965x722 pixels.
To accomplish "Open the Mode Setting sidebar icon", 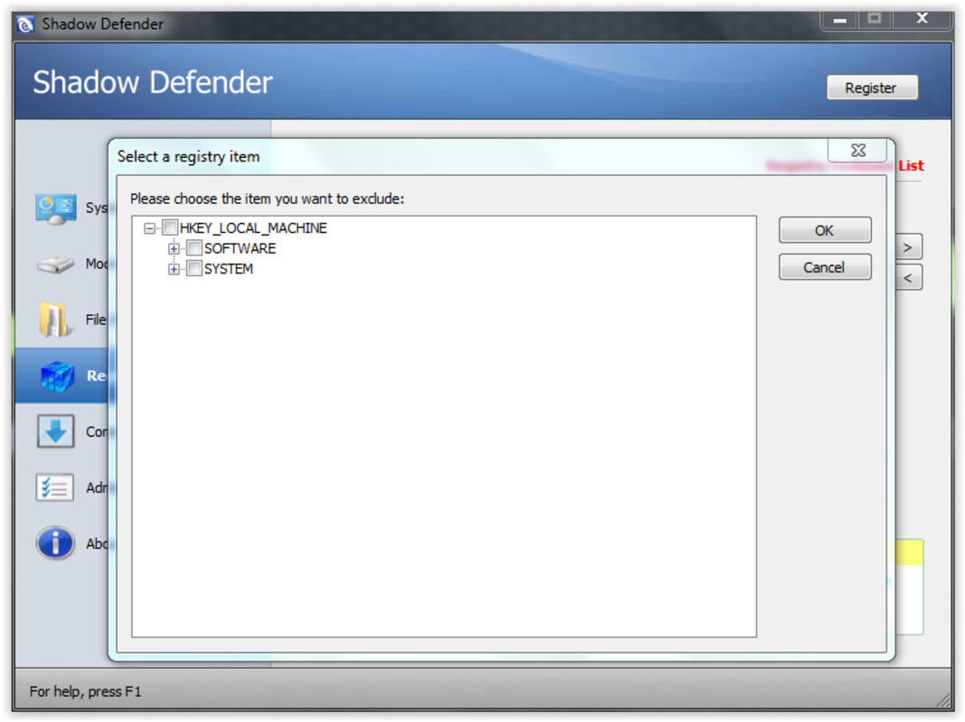I will coord(54,264).
